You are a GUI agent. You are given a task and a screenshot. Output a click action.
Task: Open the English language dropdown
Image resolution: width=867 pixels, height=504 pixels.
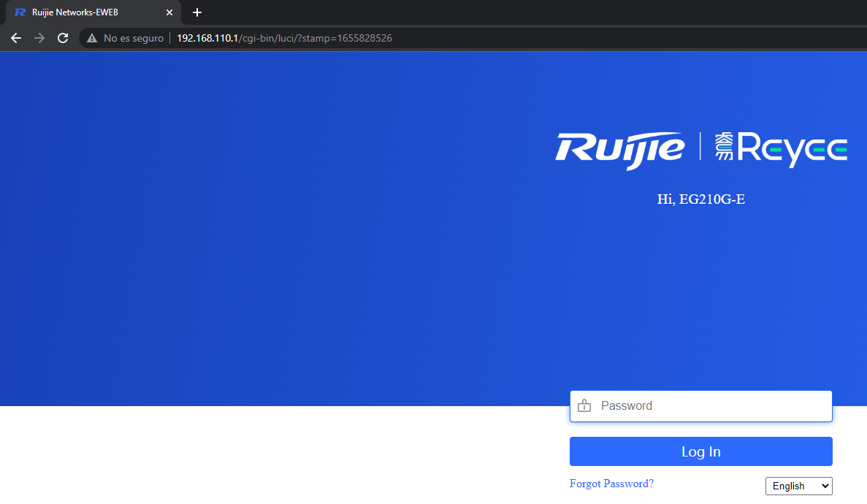pos(798,486)
